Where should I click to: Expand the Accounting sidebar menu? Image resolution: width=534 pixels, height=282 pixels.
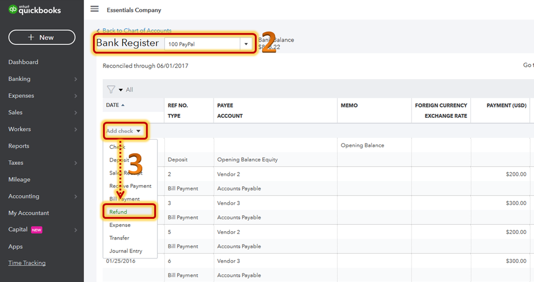[x=42, y=196]
